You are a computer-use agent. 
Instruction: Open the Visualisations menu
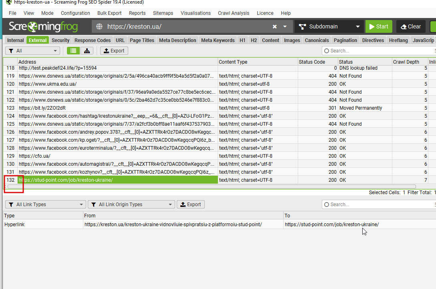[196, 13]
